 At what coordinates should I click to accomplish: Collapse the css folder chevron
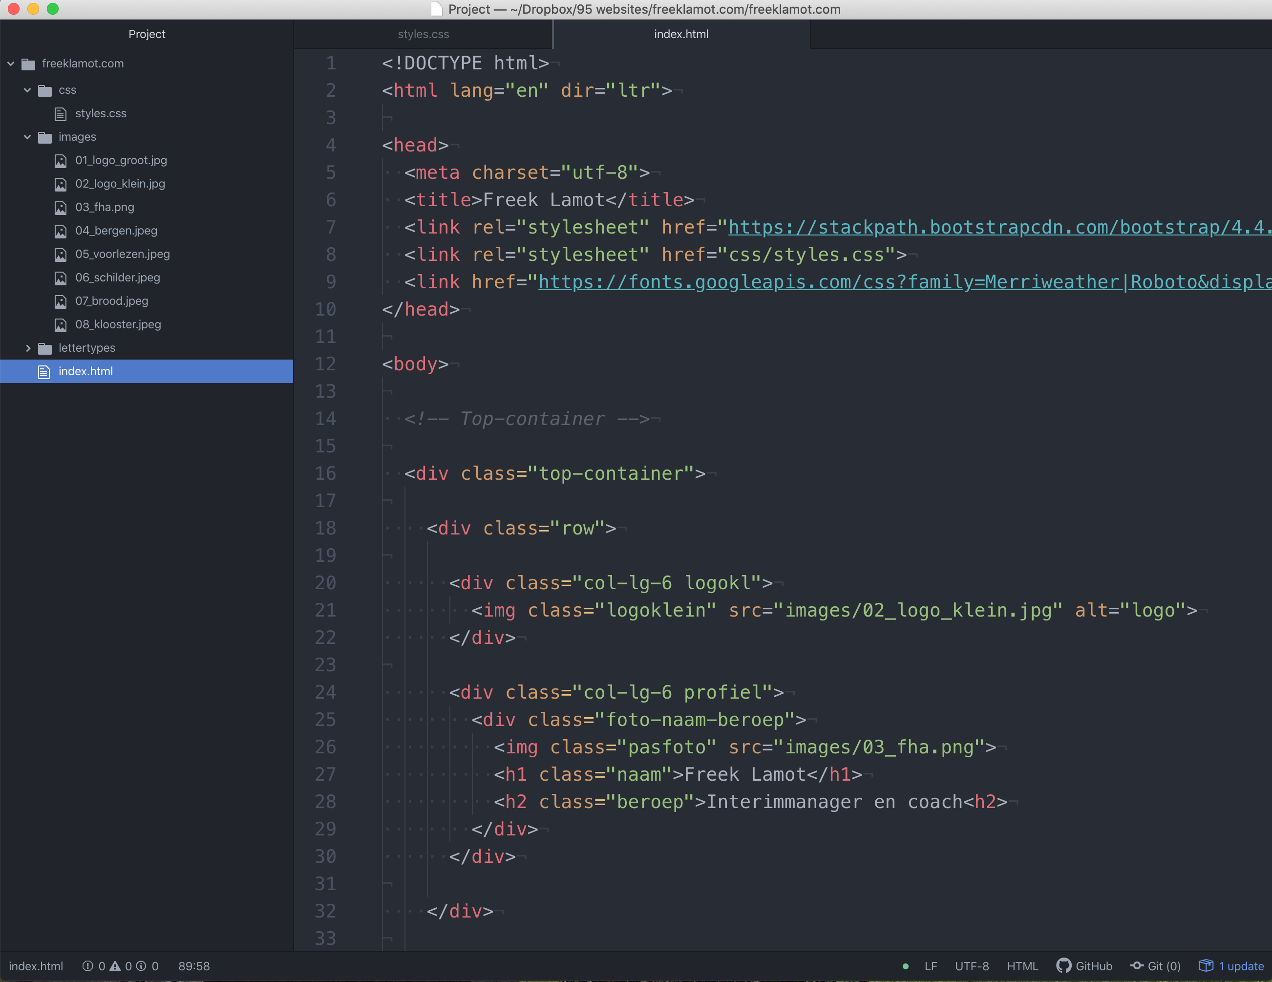pyautogui.click(x=27, y=90)
